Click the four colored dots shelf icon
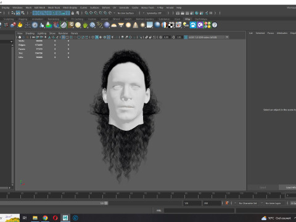Screen dimensions: 296x222 [x=207, y=25]
